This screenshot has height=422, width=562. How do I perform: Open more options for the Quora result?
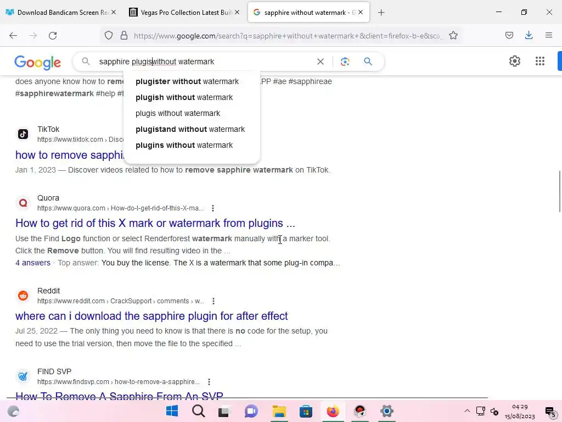click(x=213, y=208)
